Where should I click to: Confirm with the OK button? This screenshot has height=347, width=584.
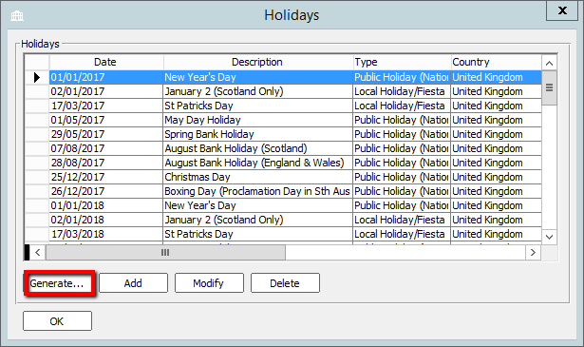[x=57, y=321]
